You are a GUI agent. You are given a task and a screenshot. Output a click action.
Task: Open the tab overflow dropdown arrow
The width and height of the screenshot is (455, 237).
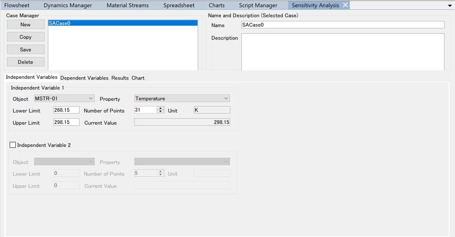click(450, 6)
